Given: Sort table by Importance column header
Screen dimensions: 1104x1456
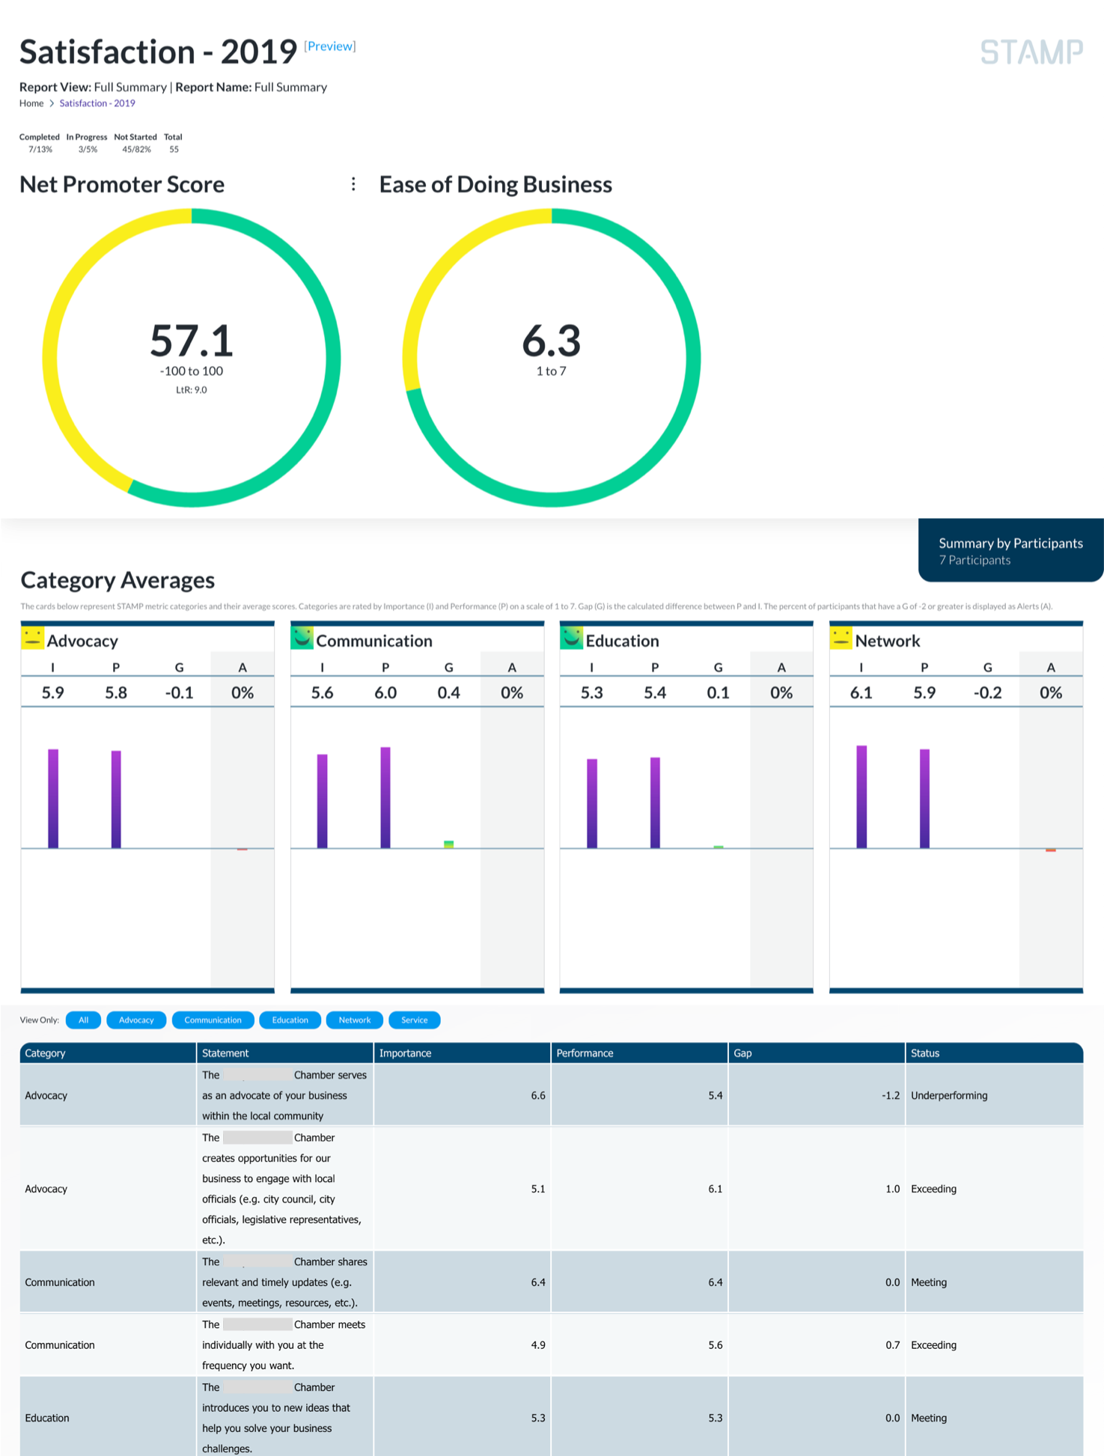Looking at the screenshot, I should point(405,1053).
